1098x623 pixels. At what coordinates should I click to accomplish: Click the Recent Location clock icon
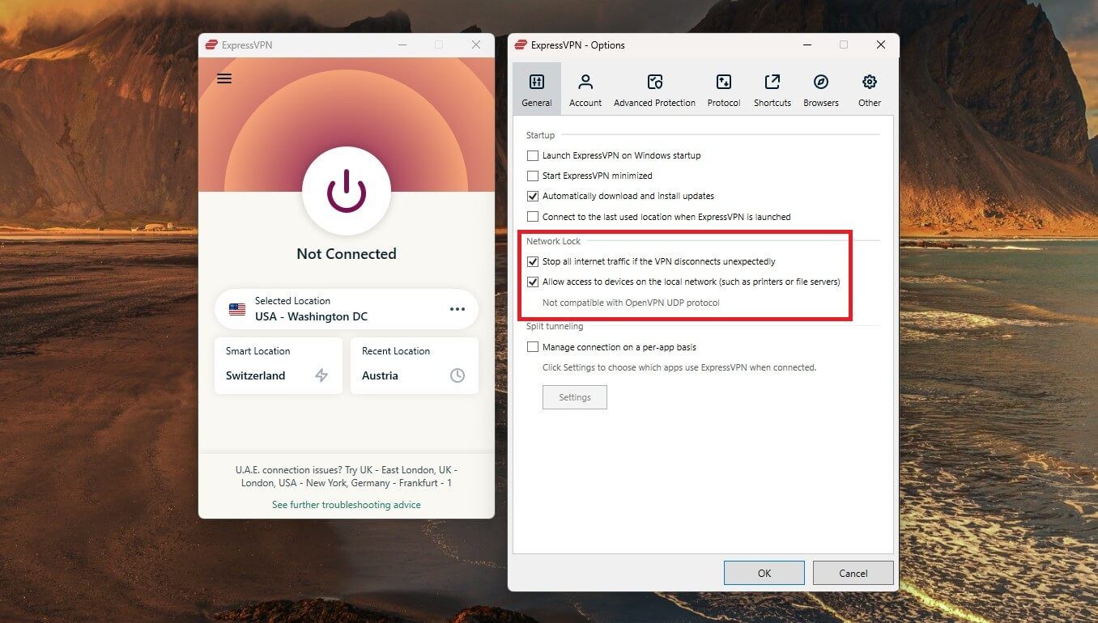coord(457,375)
